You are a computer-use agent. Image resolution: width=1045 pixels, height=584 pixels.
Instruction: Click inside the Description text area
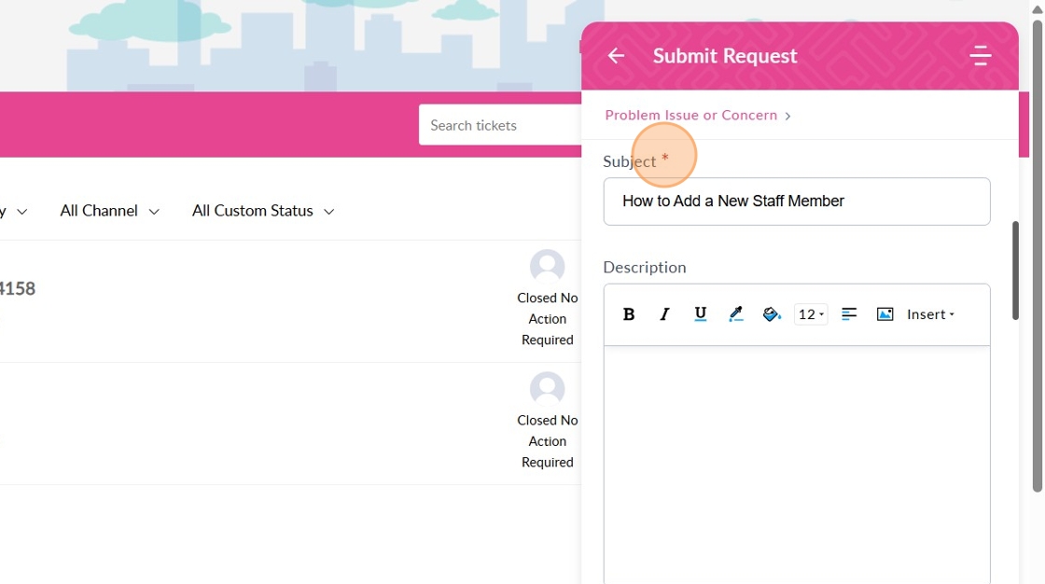tap(797, 464)
